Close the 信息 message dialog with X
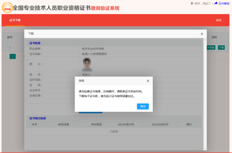Image resolution: width=232 pixels, height=153 pixels. pyautogui.click(x=148, y=81)
